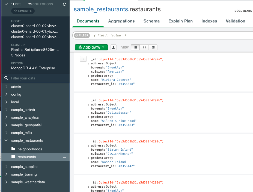Click the Replica Set cluster name text
The image size is (253, 192).
pos(35,50)
